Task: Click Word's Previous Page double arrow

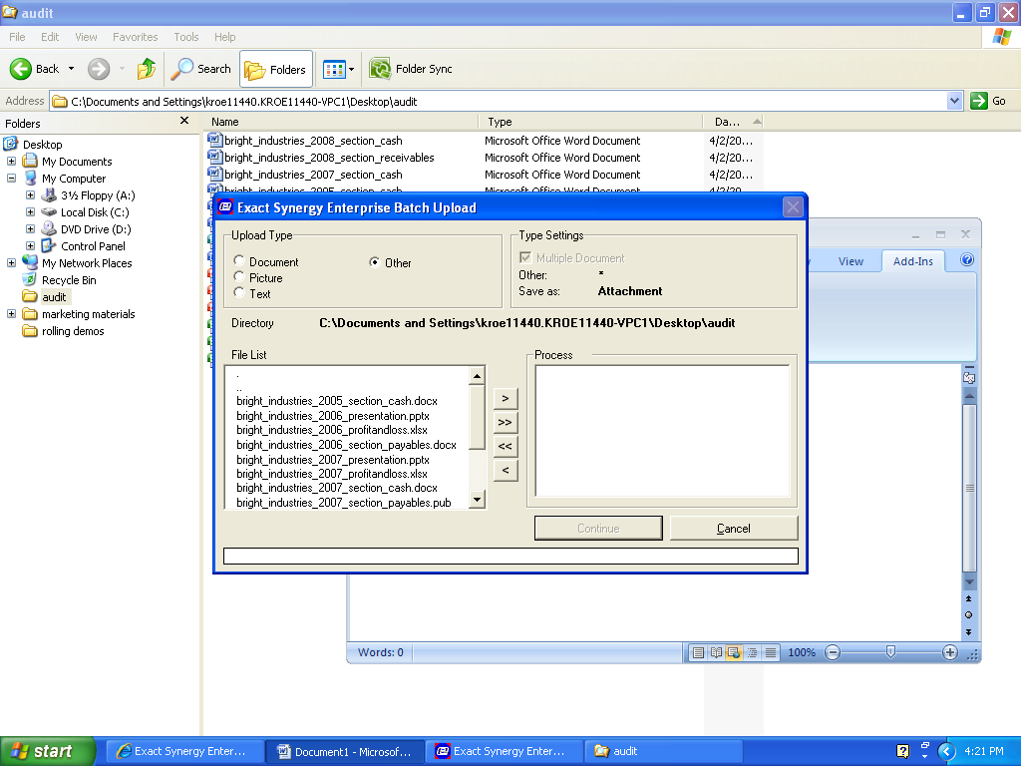Action: click(x=969, y=598)
